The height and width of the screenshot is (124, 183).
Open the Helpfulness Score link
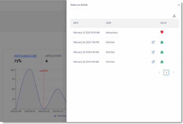(x=25, y=56)
